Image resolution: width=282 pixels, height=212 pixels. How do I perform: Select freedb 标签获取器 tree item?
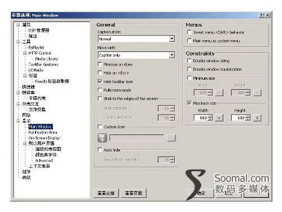[52, 81]
